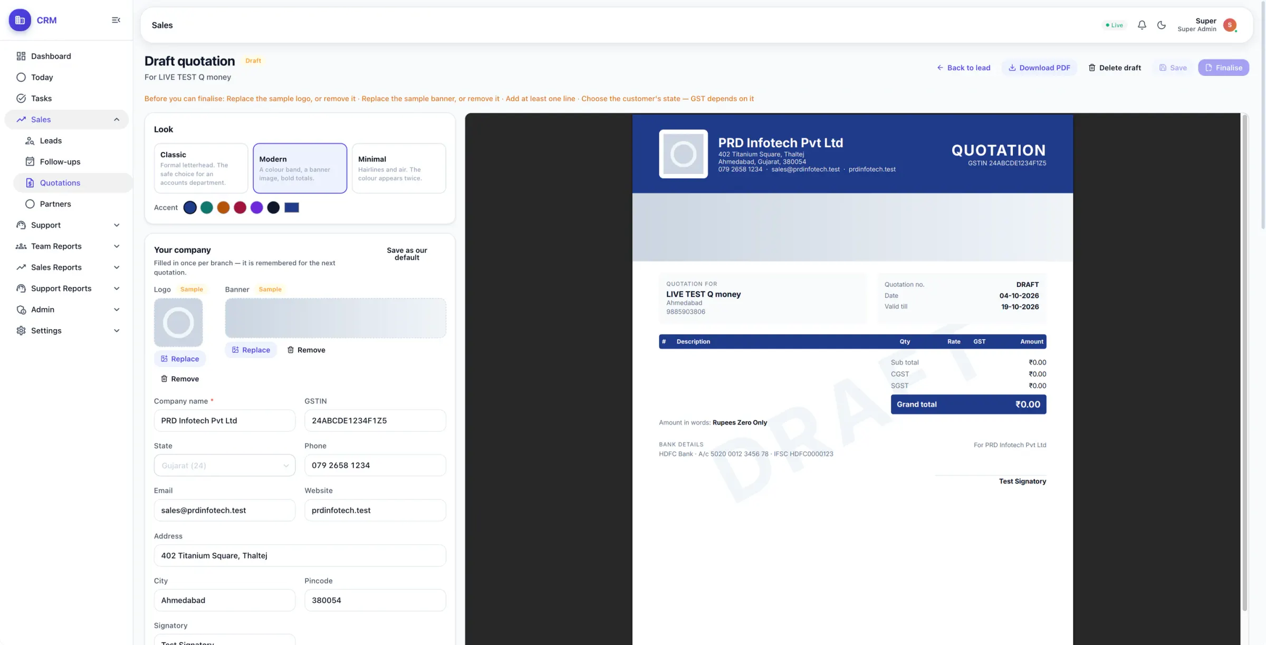The image size is (1266, 645).
Task: Edit the GSTIN field
Action: (x=375, y=420)
